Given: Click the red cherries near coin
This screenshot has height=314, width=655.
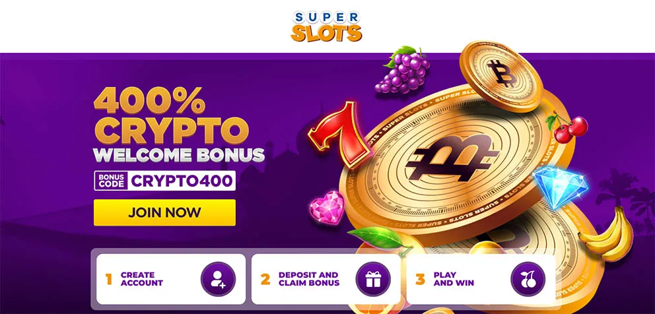Looking at the screenshot, I should [567, 127].
